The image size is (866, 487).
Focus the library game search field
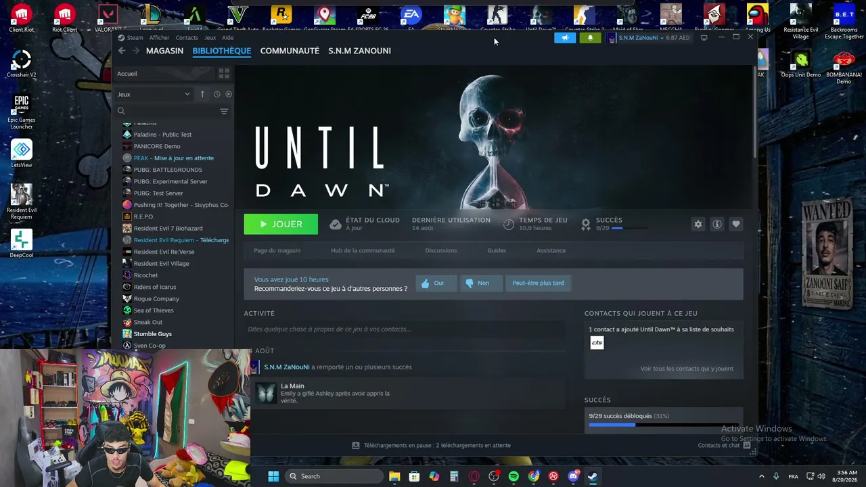pyautogui.click(x=166, y=111)
